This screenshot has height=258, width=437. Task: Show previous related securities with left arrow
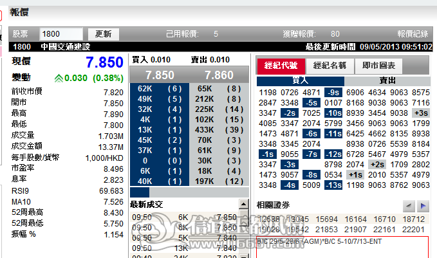click(409, 206)
